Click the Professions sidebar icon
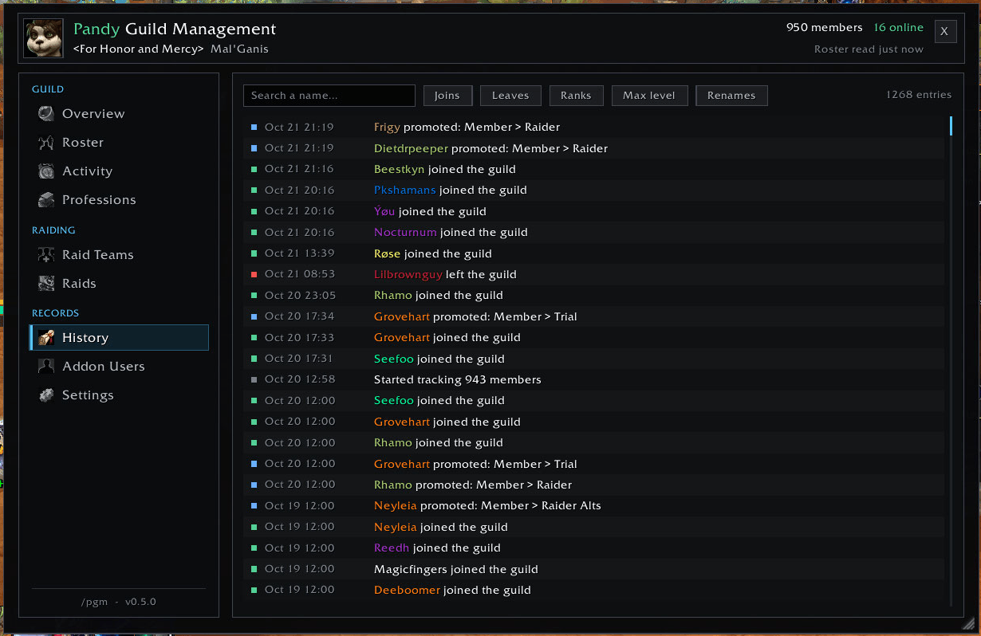981x636 pixels. [x=46, y=200]
